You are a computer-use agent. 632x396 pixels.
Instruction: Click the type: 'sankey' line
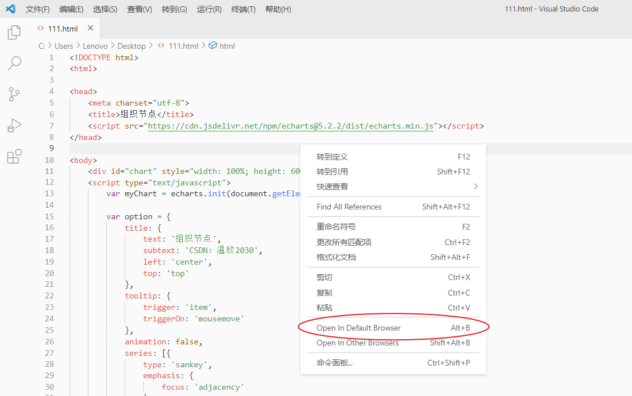[178, 364]
